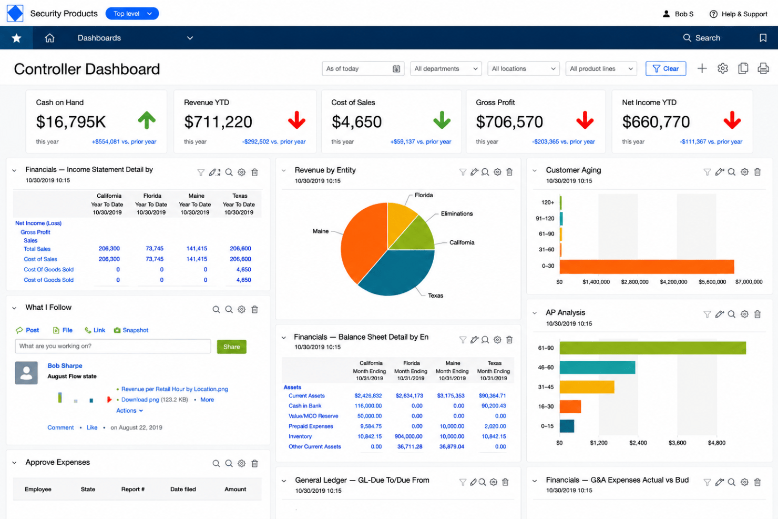The image size is (778, 519).
Task: Collapse the AP Analysis panel
Action: [535, 313]
